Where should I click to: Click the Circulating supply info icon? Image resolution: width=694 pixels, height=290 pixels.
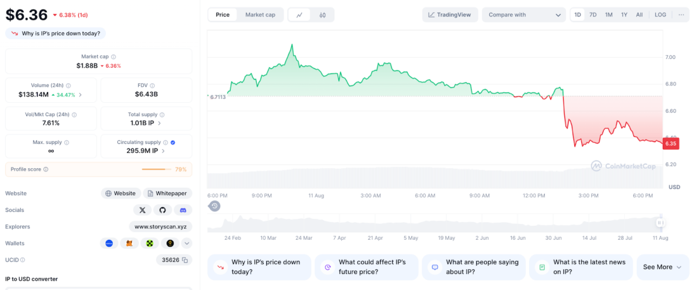point(165,143)
